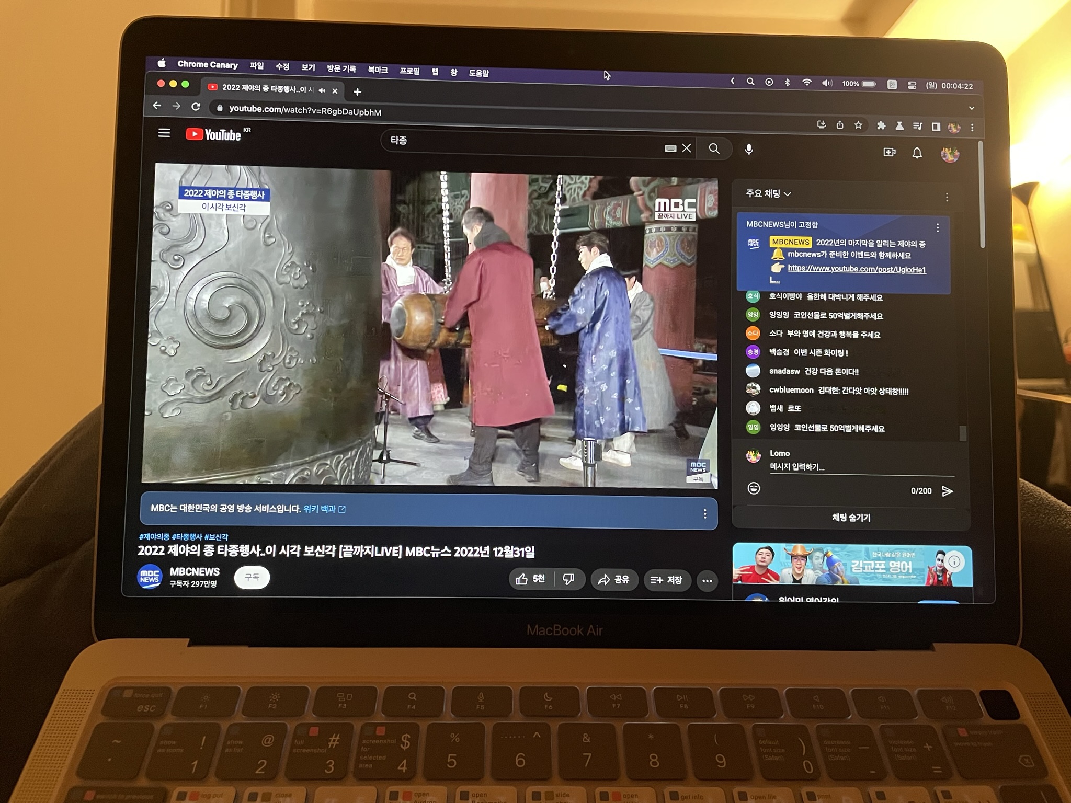Open the 방문 기록 menu in the menu bar

[341, 68]
